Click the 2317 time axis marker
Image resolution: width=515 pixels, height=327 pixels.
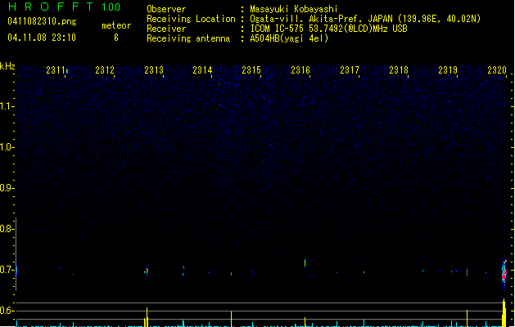[x=350, y=70]
